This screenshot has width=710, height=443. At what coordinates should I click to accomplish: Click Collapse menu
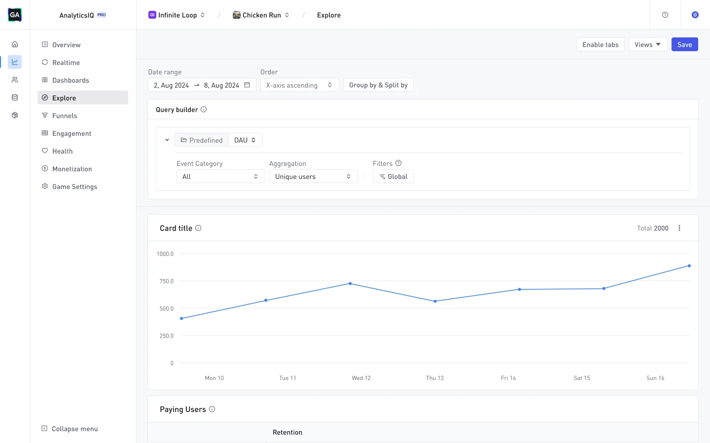point(70,428)
